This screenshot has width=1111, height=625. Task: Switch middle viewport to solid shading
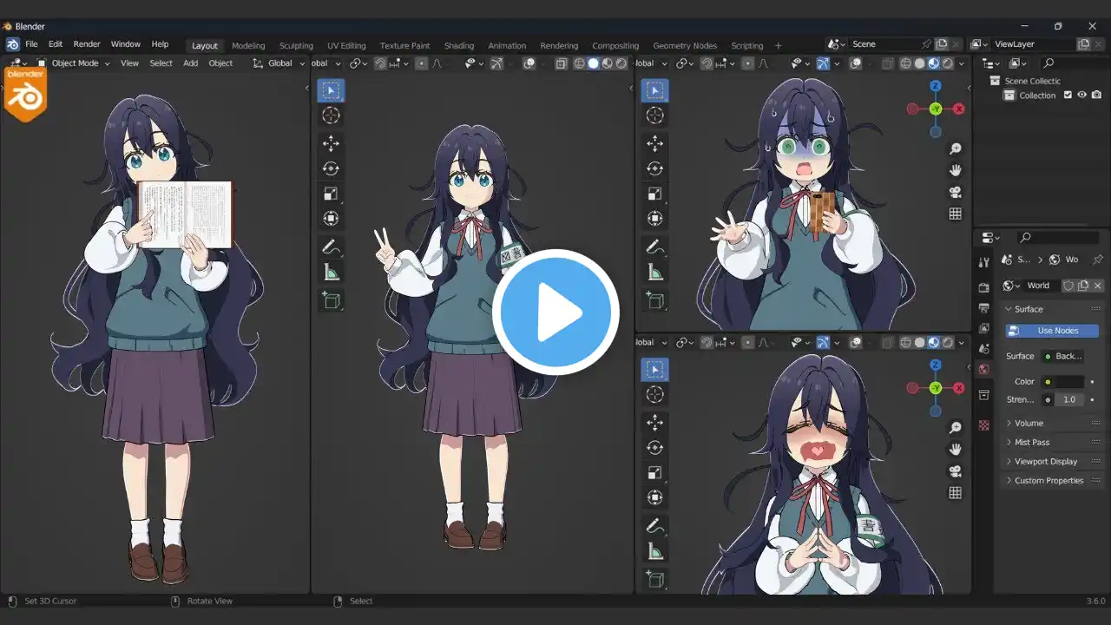tap(593, 63)
